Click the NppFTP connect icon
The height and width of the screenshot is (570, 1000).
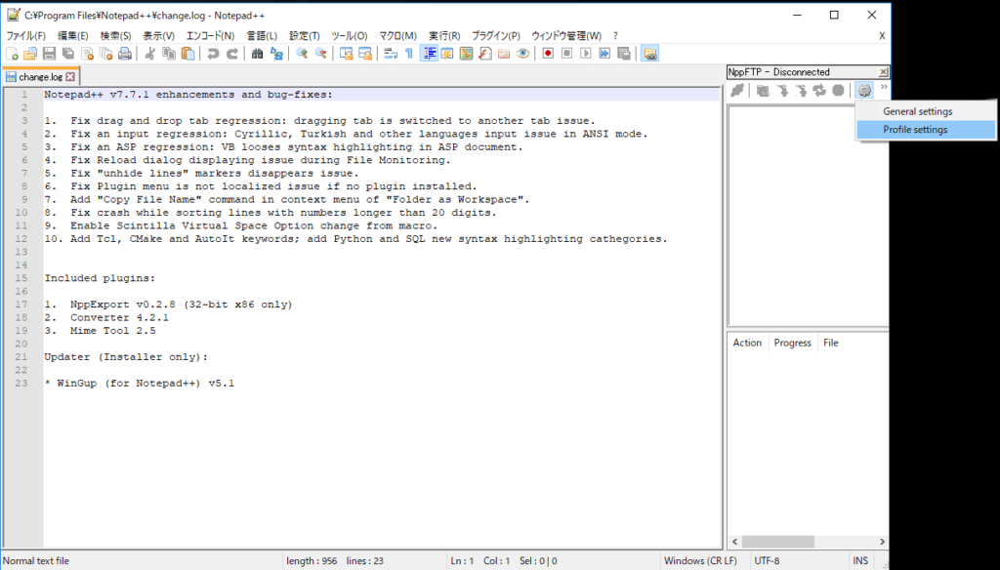pyautogui.click(x=737, y=91)
